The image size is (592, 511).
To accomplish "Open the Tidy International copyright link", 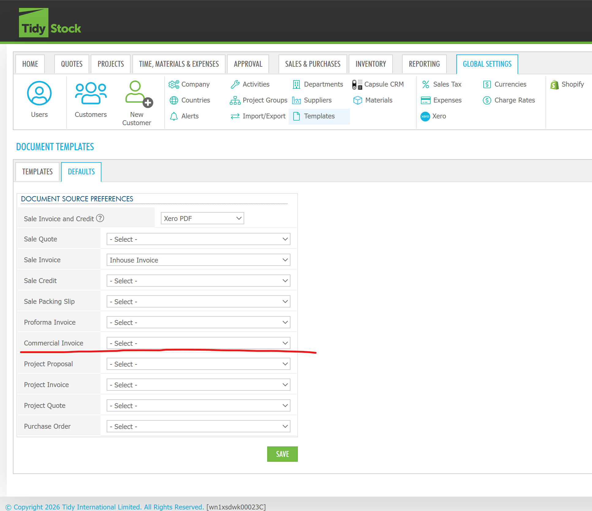I will [104, 507].
